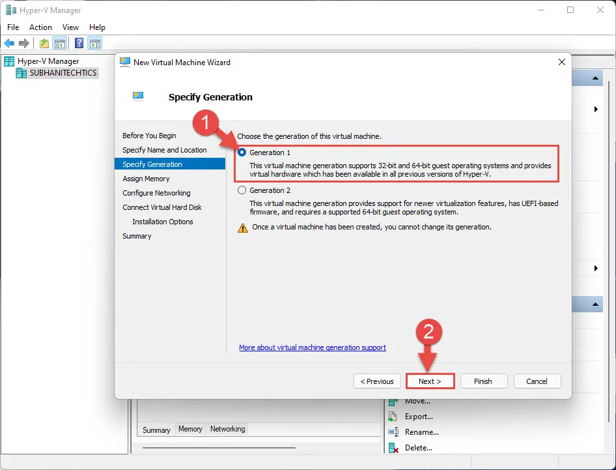Expand the upper submenu arrow in Actions pane
This screenshot has width=616, height=470.
click(x=596, y=109)
